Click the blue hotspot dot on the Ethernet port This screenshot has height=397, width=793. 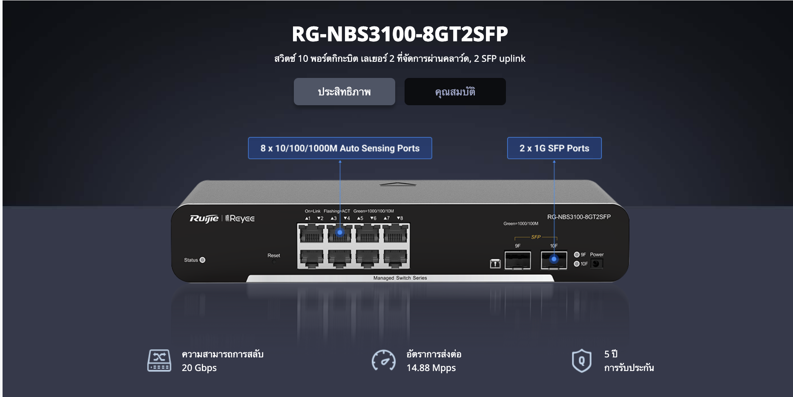click(340, 233)
